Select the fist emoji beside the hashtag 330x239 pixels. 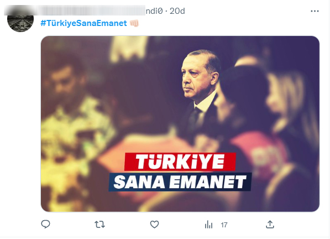click(x=134, y=23)
